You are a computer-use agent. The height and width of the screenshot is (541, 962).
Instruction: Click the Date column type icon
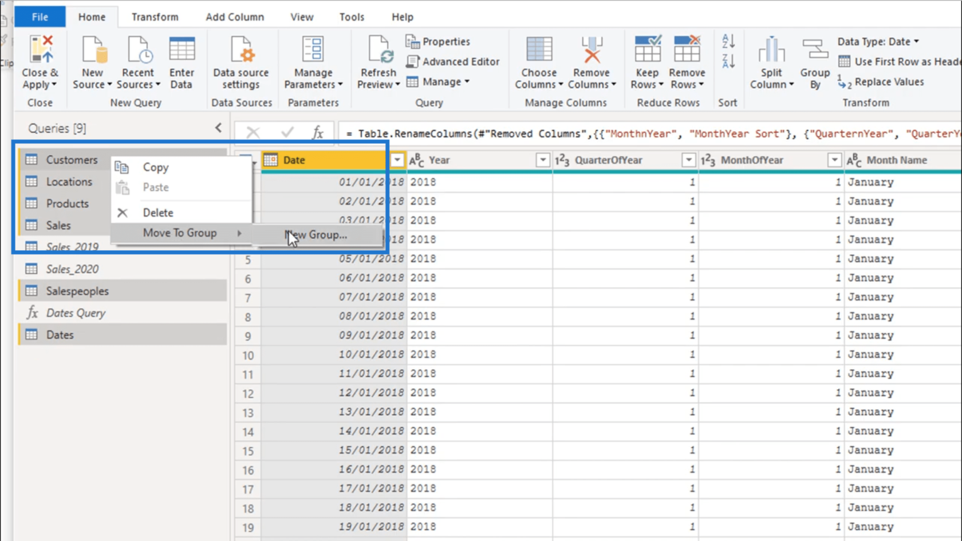pyautogui.click(x=271, y=160)
